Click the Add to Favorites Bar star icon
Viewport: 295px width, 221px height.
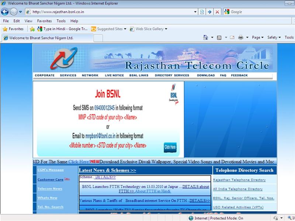point(32,29)
